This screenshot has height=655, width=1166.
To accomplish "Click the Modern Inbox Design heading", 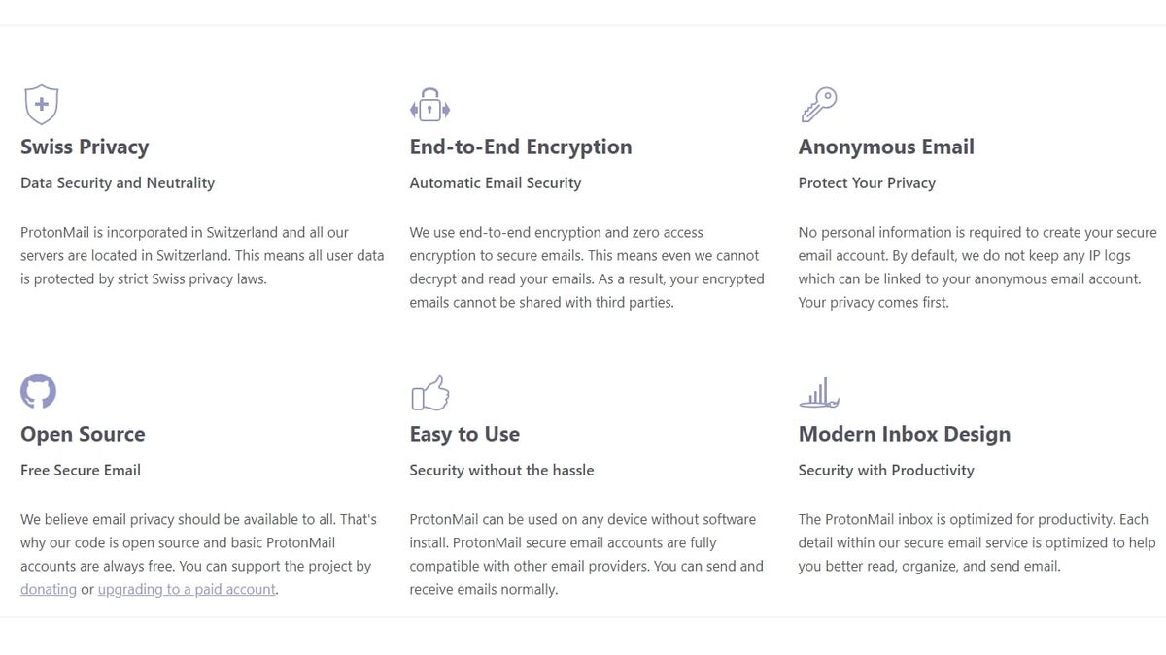I will click(x=905, y=434).
